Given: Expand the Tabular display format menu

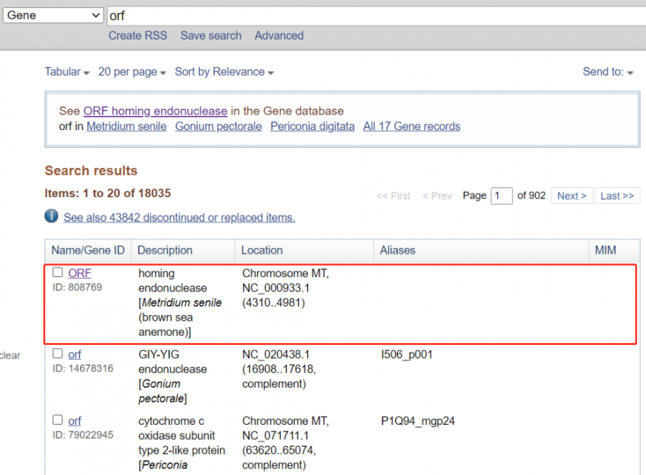Looking at the screenshot, I should pyautogui.click(x=67, y=72).
